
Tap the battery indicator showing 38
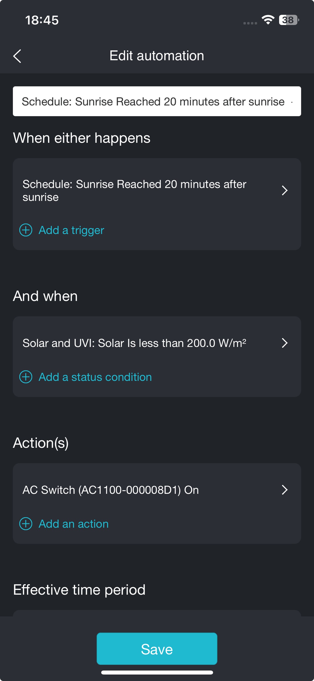(289, 20)
